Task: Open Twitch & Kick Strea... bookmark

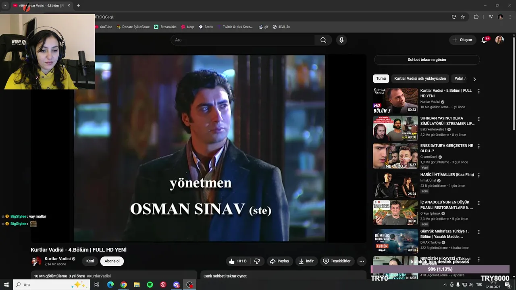Action: point(235,27)
